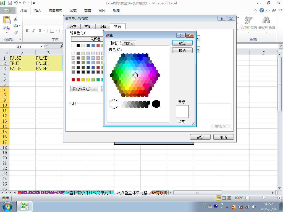Click 取消 in the 颜色 dialog
The width and height of the screenshot is (283, 212).
pos(182,51)
